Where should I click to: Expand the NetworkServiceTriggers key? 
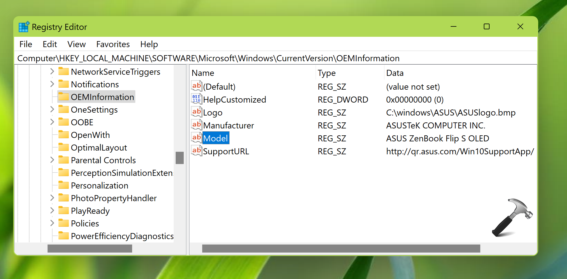coord(52,72)
